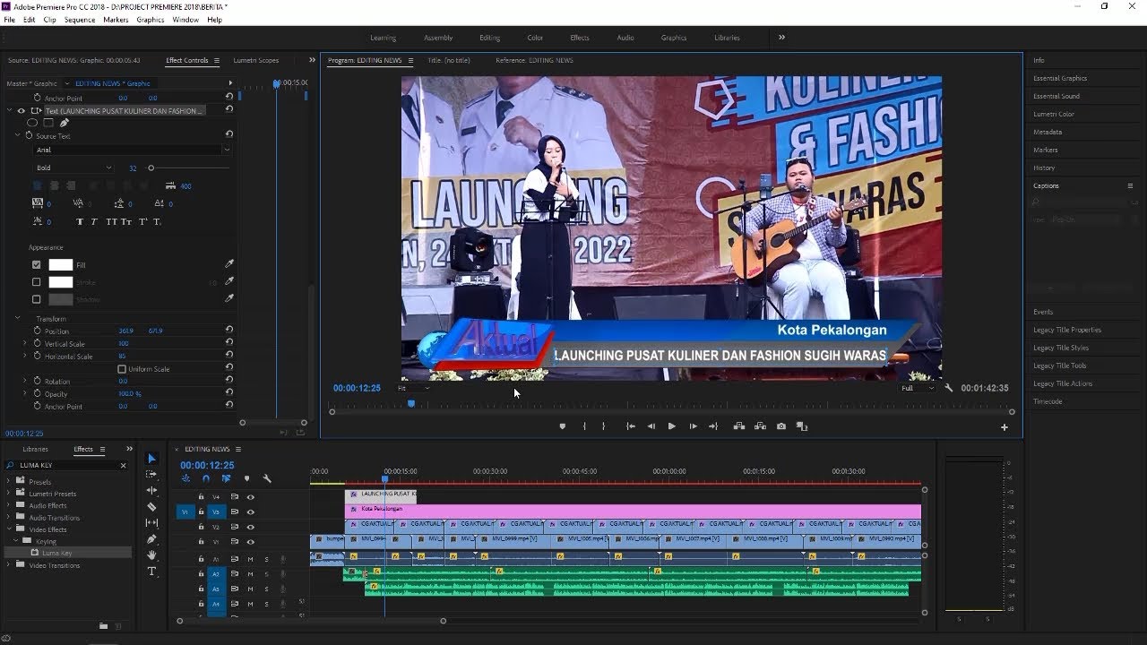Open the Program monitor button editor plus

[1005, 427]
